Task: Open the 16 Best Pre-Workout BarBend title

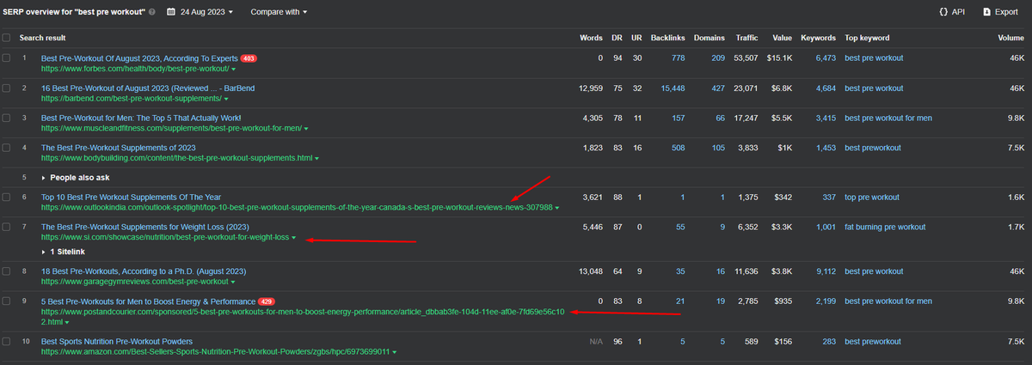Action: point(148,88)
